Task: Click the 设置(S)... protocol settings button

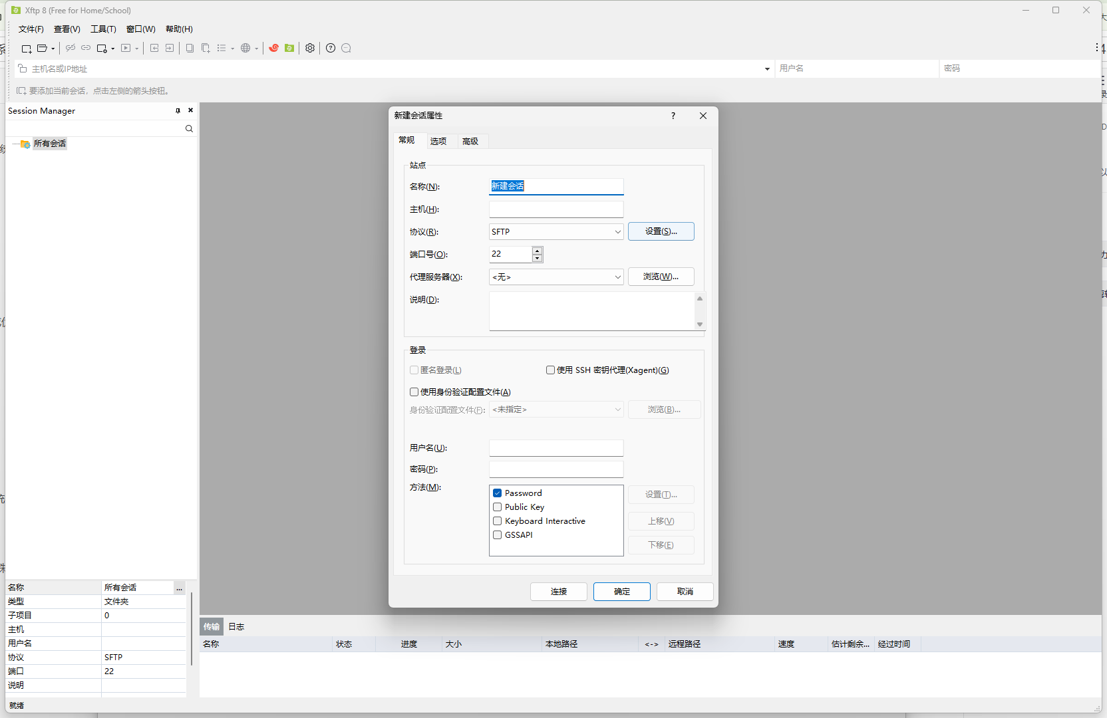Action: [x=661, y=231]
